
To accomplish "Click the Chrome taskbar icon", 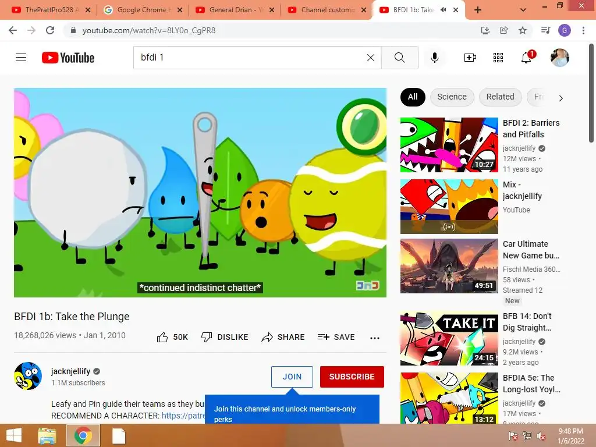I will 83,435.
